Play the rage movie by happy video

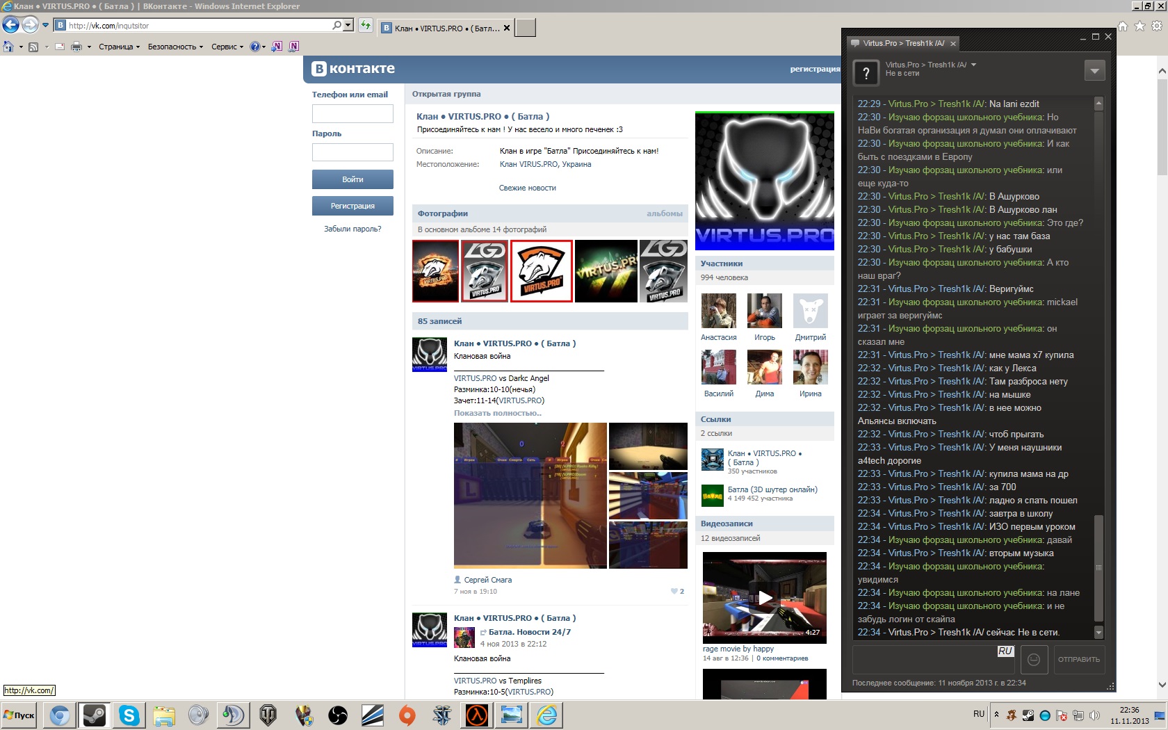pyautogui.click(x=765, y=597)
